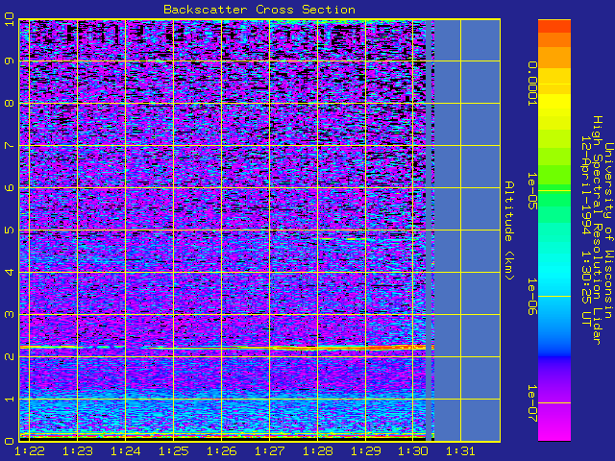This screenshot has width=615, height=461.
Task: Click altitude axis label 4
Action: (9, 272)
